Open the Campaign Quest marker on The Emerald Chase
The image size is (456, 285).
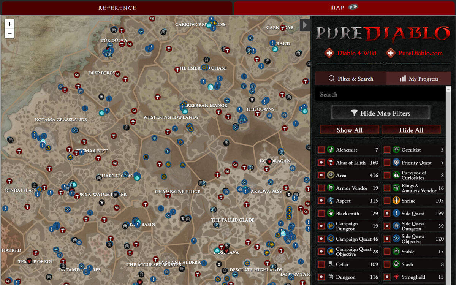[204, 68]
